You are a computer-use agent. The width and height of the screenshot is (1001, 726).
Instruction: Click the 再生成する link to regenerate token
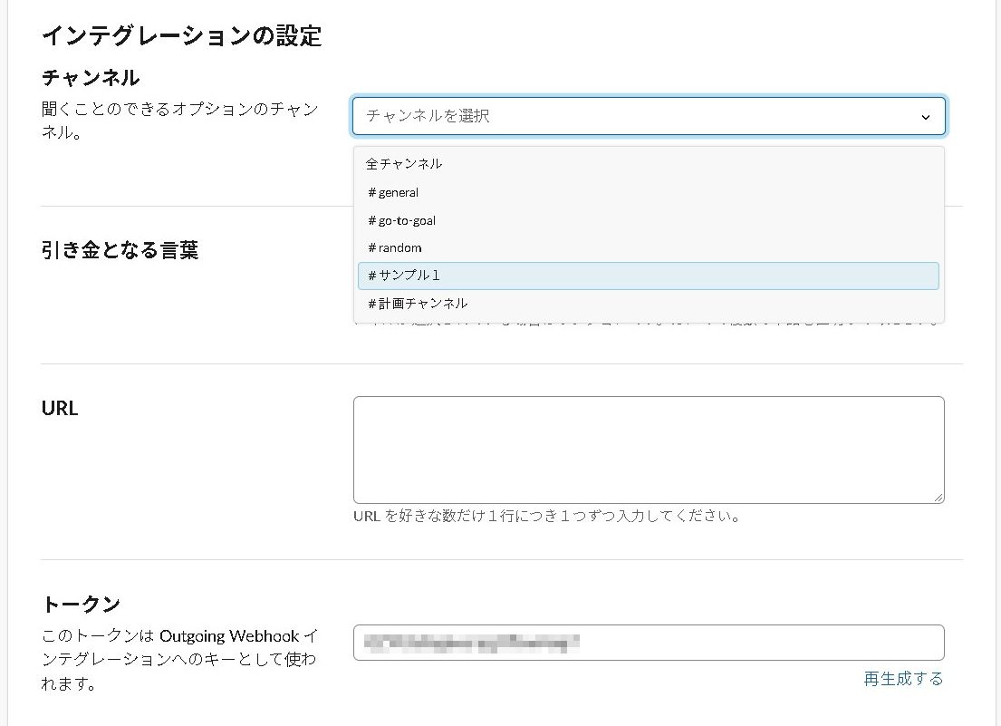[902, 678]
